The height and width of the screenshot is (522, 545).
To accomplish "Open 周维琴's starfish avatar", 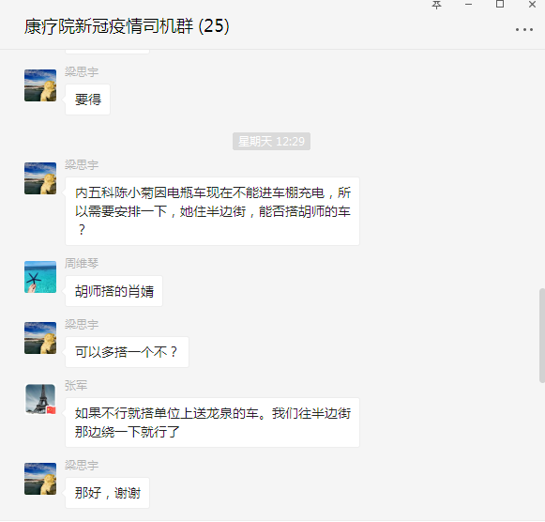I will click(x=40, y=277).
